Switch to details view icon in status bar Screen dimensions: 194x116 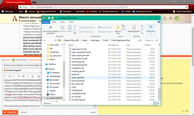(155, 103)
